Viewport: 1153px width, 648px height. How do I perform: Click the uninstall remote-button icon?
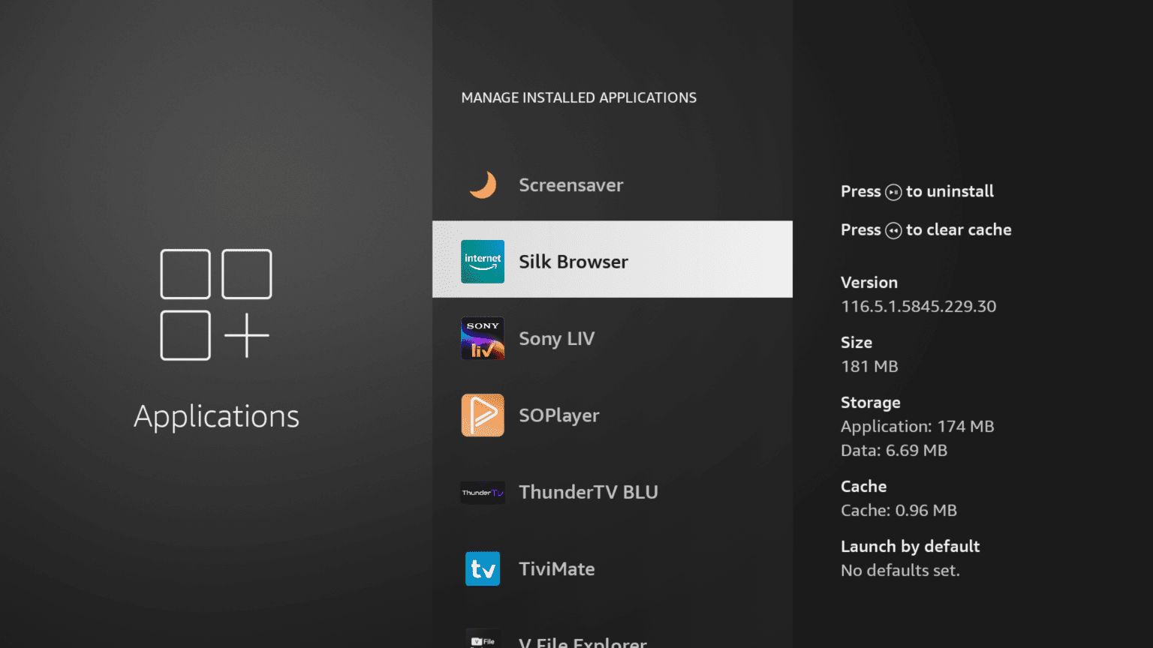(893, 193)
